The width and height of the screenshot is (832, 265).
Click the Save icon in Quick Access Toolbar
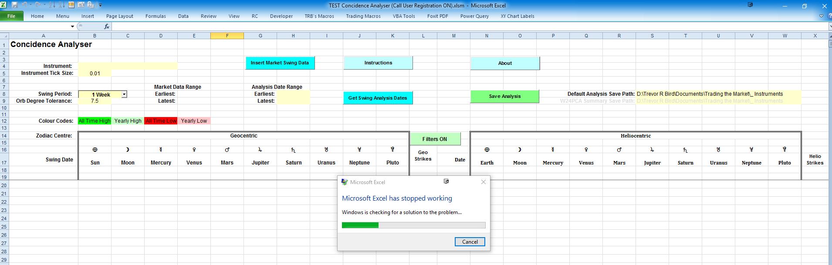point(15,5)
